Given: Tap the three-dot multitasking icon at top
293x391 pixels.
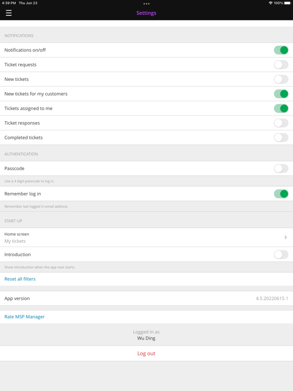Looking at the screenshot, I should 146,4.
